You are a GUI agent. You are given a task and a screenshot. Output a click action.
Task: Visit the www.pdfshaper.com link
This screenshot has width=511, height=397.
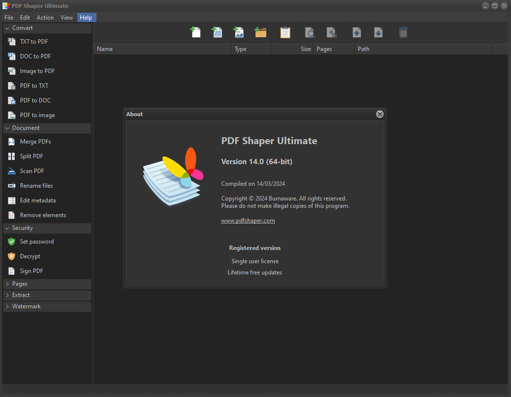click(248, 220)
